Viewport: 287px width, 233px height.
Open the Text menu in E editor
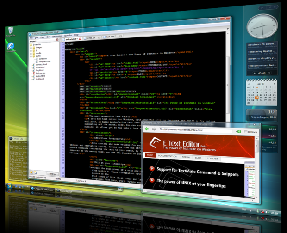(48, 37)
